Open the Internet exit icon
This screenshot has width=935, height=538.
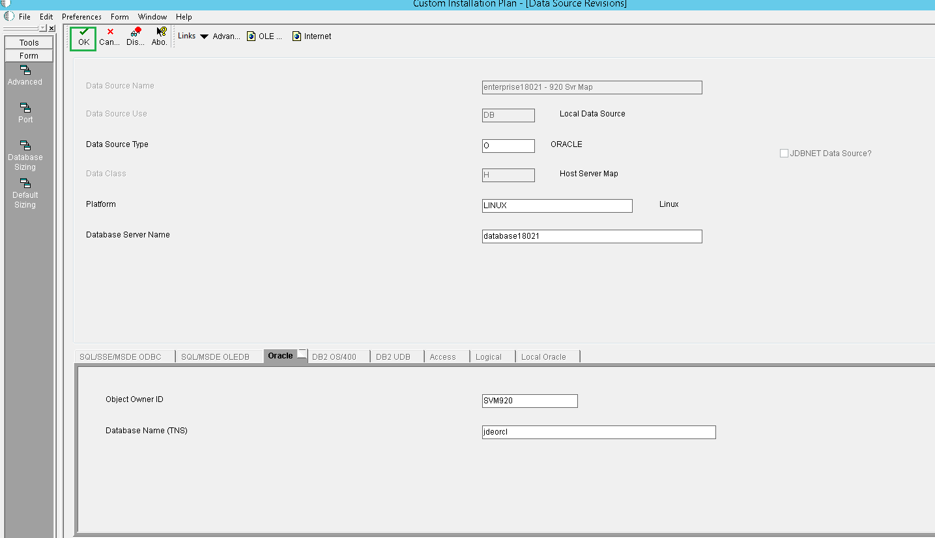pos(311,36)
